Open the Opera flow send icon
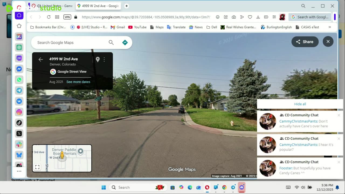 242,17
